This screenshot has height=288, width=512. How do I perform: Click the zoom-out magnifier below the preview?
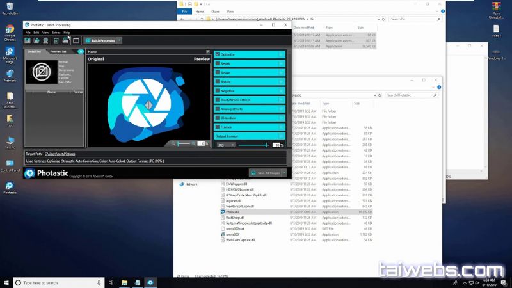pos(173,143)
